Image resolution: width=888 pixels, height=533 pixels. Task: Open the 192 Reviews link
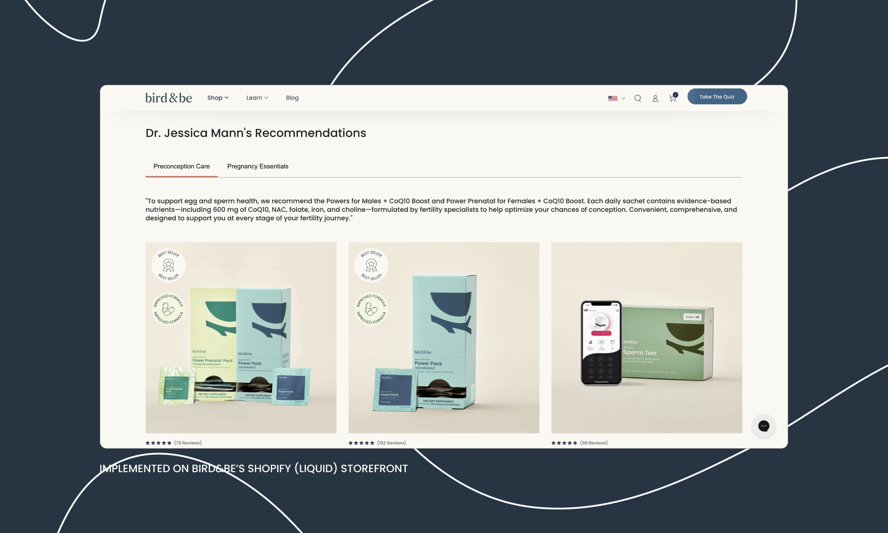click(391, 443)
